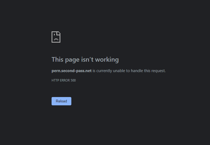Click the word 'request.' ending the message
The height and width of the screenshot is (145, 210).
(159, 71)
